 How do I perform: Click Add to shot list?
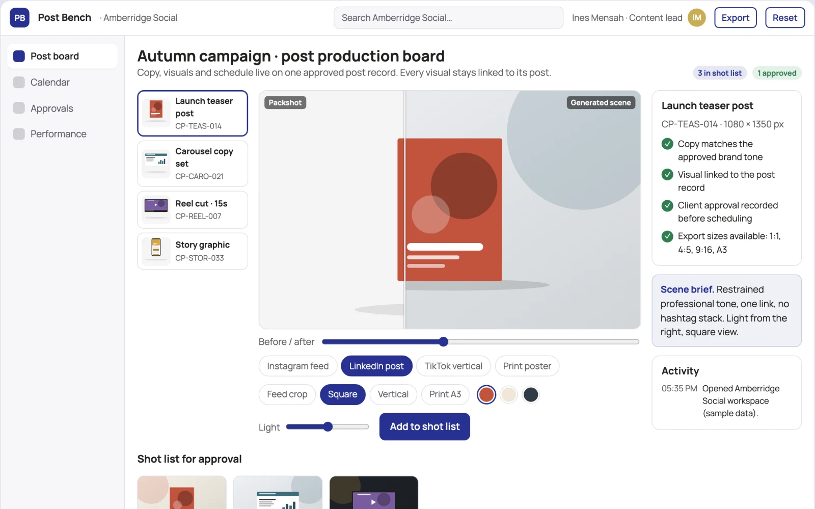pos(425,426)
